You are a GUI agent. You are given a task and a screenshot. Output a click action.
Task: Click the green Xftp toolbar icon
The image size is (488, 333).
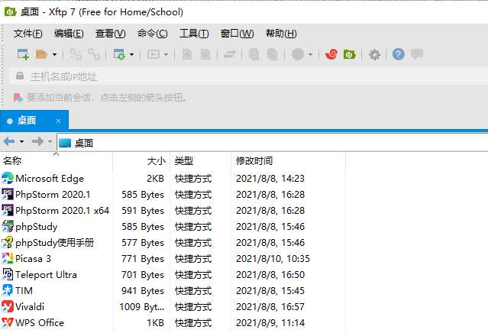[350, 54]
